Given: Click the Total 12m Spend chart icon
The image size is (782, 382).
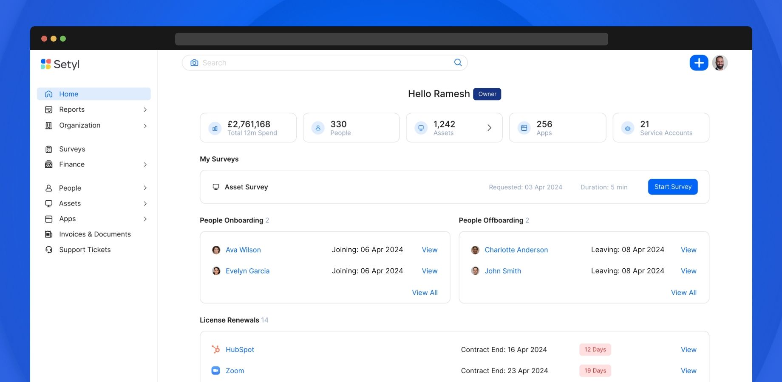Looking at the screenshot, I should (x=215, y=128).
